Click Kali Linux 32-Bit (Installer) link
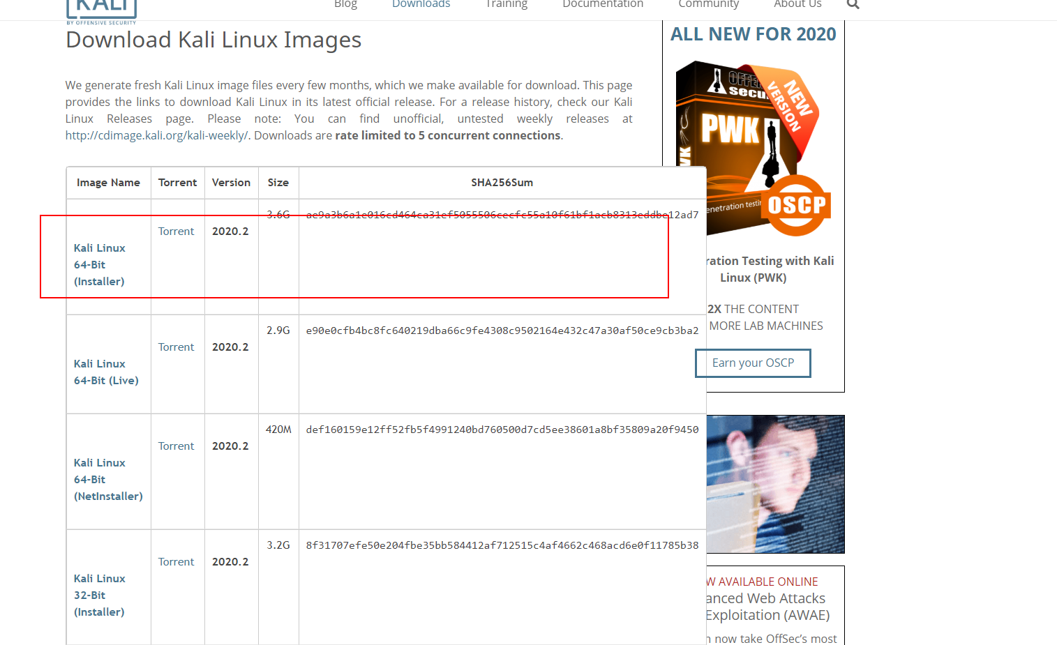Viewport: 1057px width, 645px height. pos(100,595)
